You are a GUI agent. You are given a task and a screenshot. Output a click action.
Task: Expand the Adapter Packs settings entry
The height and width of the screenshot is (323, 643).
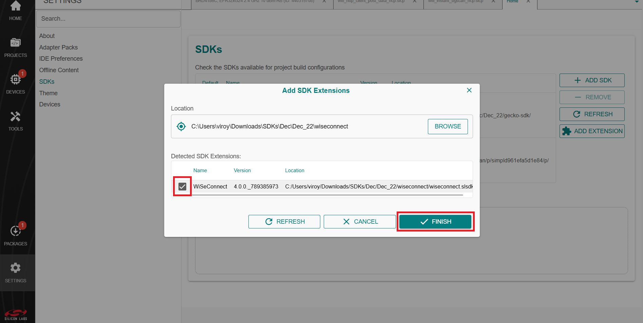pos(58,47)
